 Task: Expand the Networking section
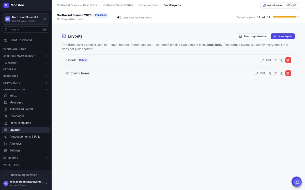[x=26, y=83]
